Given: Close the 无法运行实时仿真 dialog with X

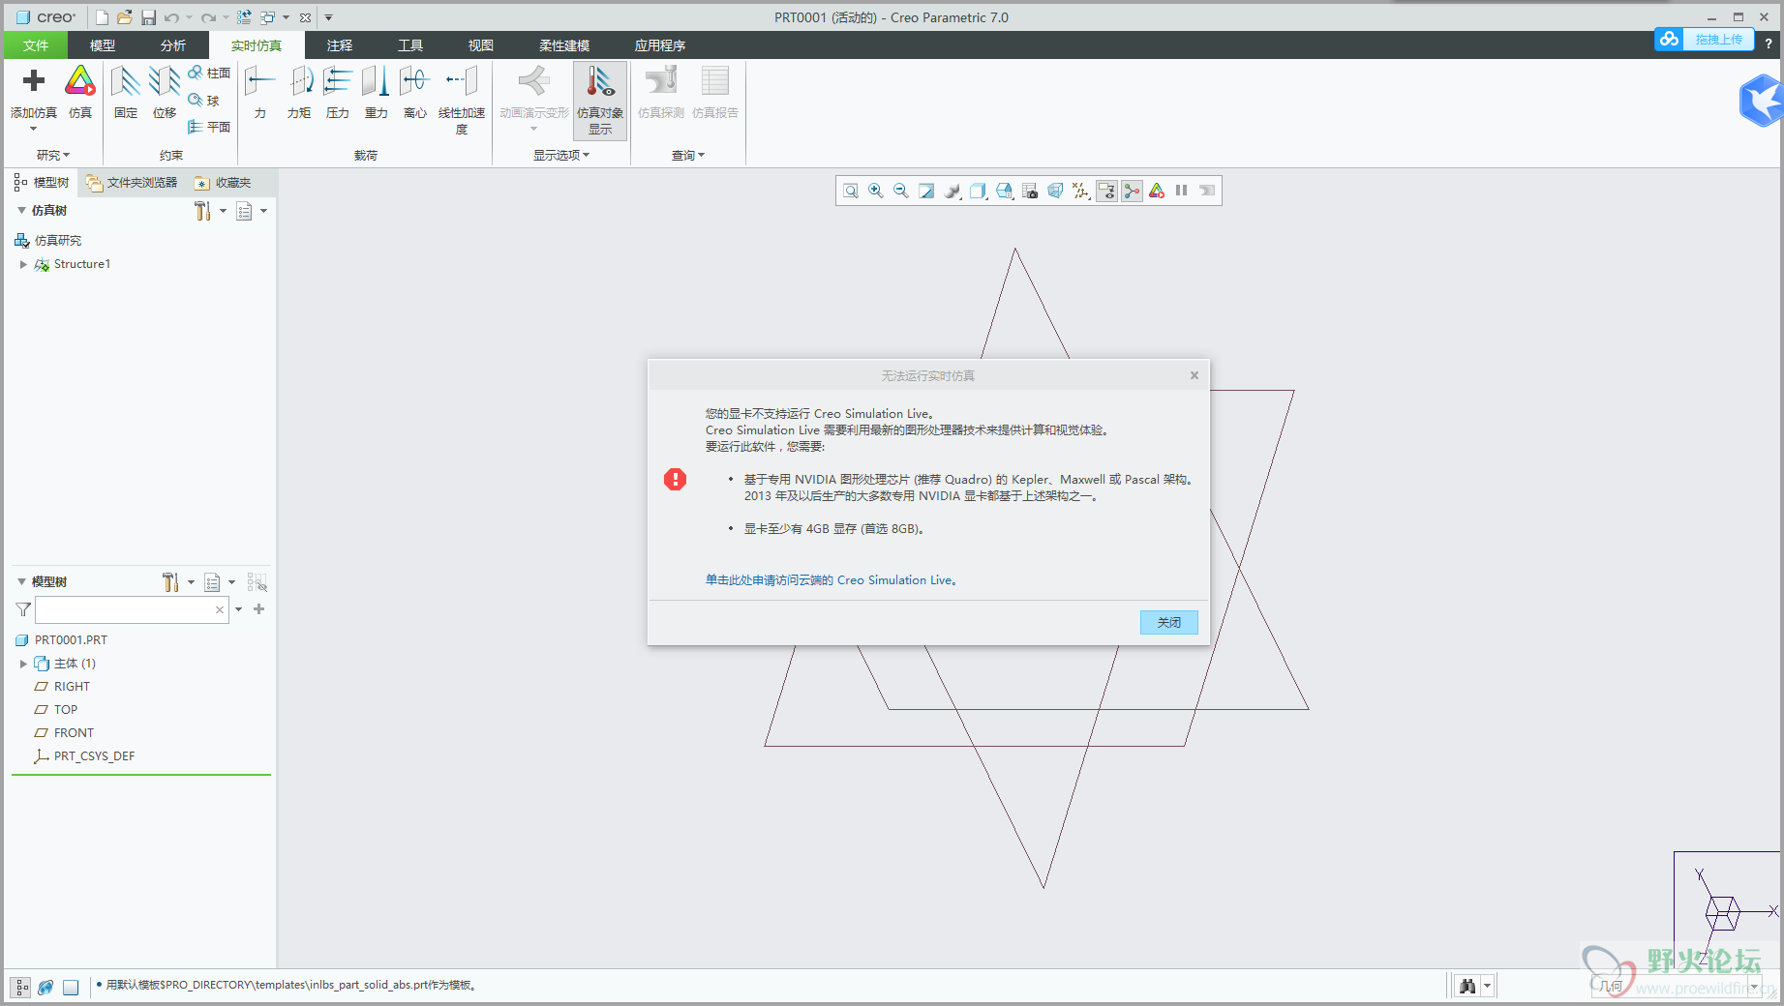Looking at the screenshot, I should [x=1194, y=375].
